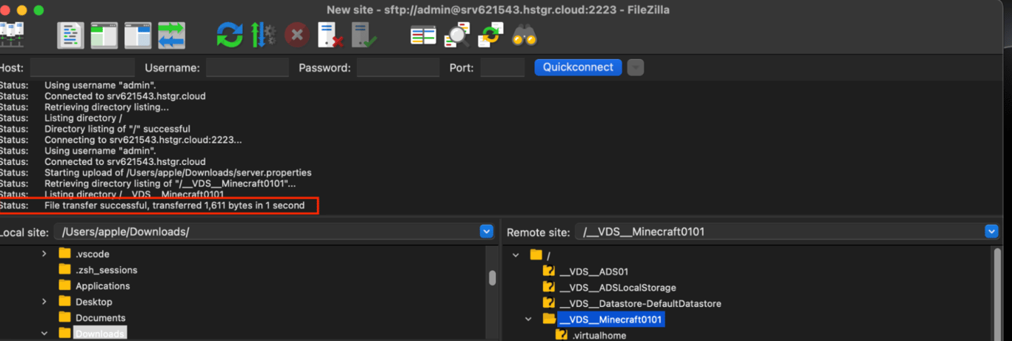This screenshot has height=341, width=1012.
Task: Toggle processing of the transfer queue
Action: 263,35
